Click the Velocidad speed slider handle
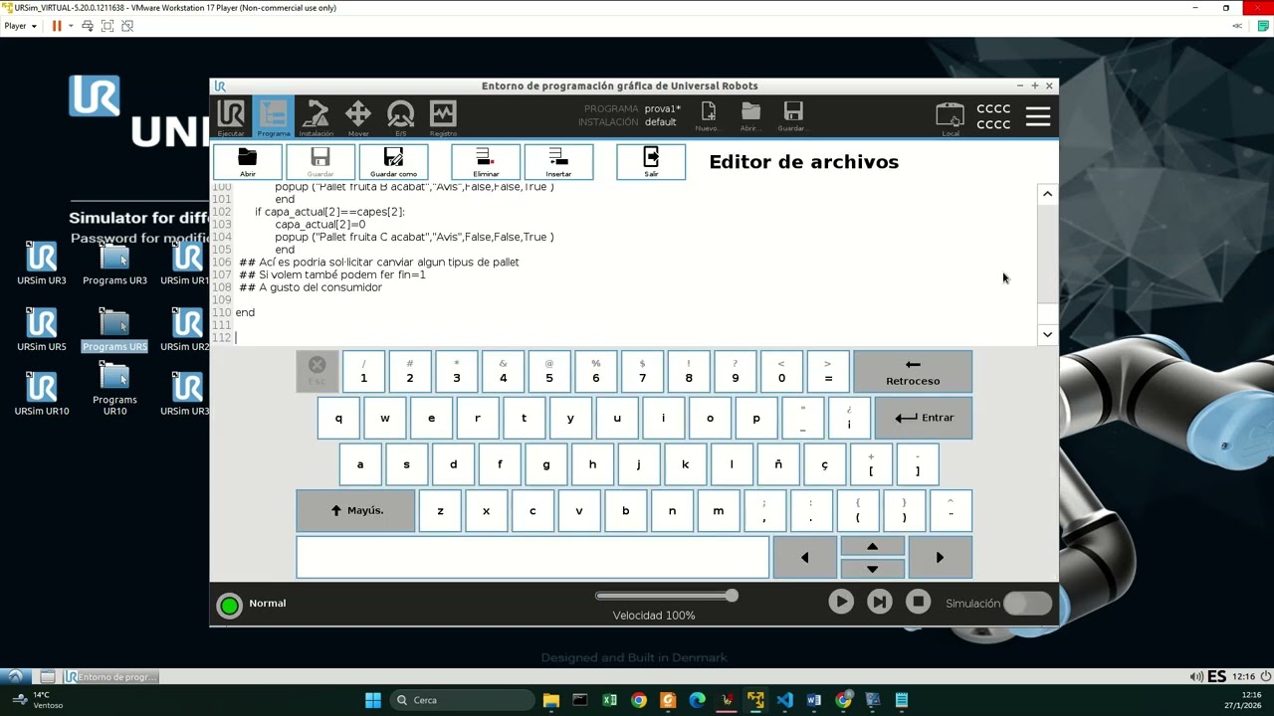Screen dimensions: 1274x716 tap(732, 596)
